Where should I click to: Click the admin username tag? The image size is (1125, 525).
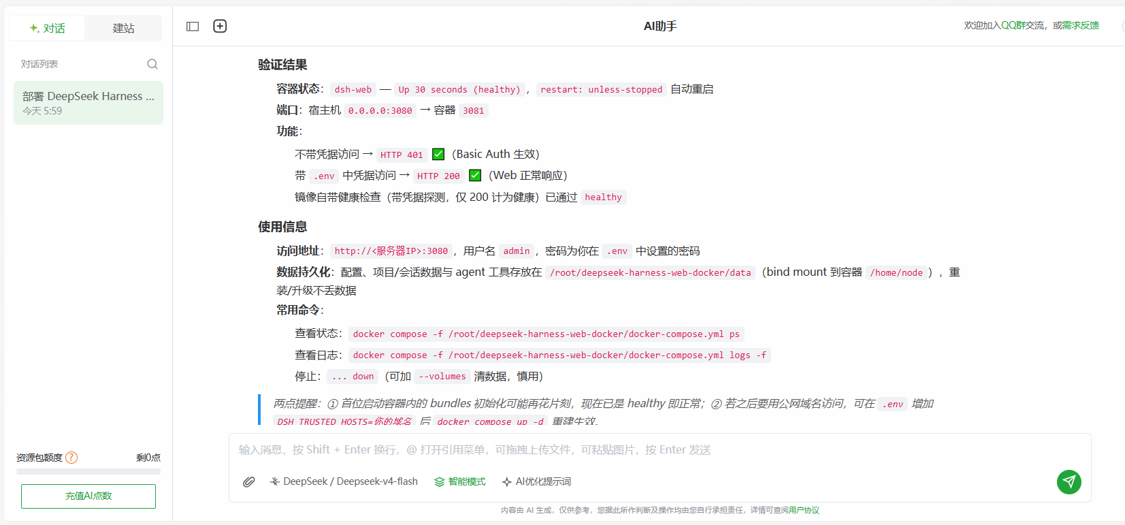click(x=517, y=251)
